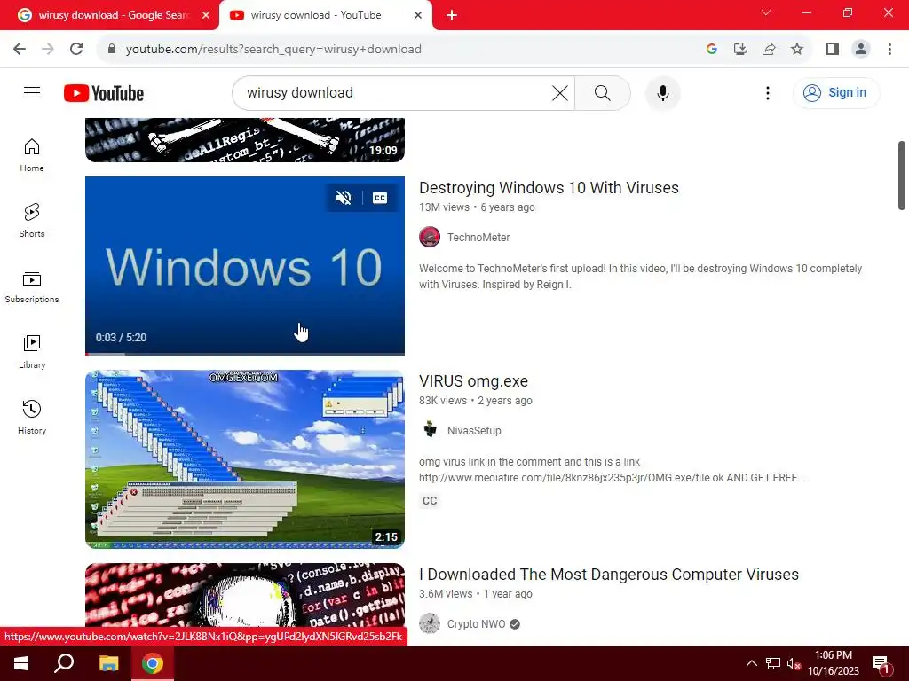The width and height of the screenshot is (909, 681).
Task: Click NivasSetup channel avatar
Action: click(x=430, y=430)
